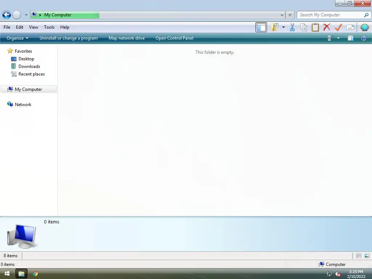Open the Edit menu
Screen dimensions: 372x279
point(20,27)
